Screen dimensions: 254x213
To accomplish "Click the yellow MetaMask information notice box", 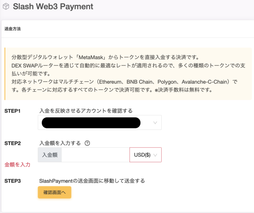I will click(128, 74).
